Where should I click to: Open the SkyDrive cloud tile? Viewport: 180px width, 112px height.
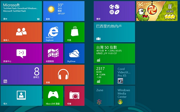pyautogui.click(x=74, y=53)
